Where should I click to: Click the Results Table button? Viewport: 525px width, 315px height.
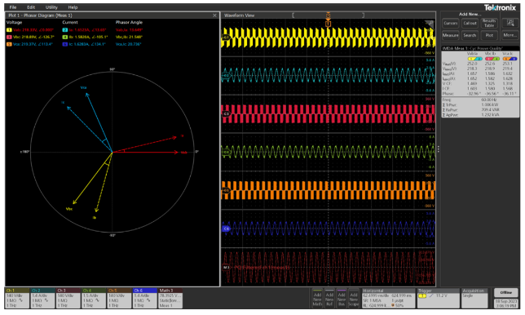489,23
